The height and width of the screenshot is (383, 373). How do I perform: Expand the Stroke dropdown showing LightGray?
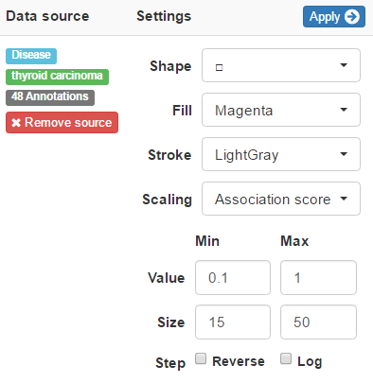281,154
